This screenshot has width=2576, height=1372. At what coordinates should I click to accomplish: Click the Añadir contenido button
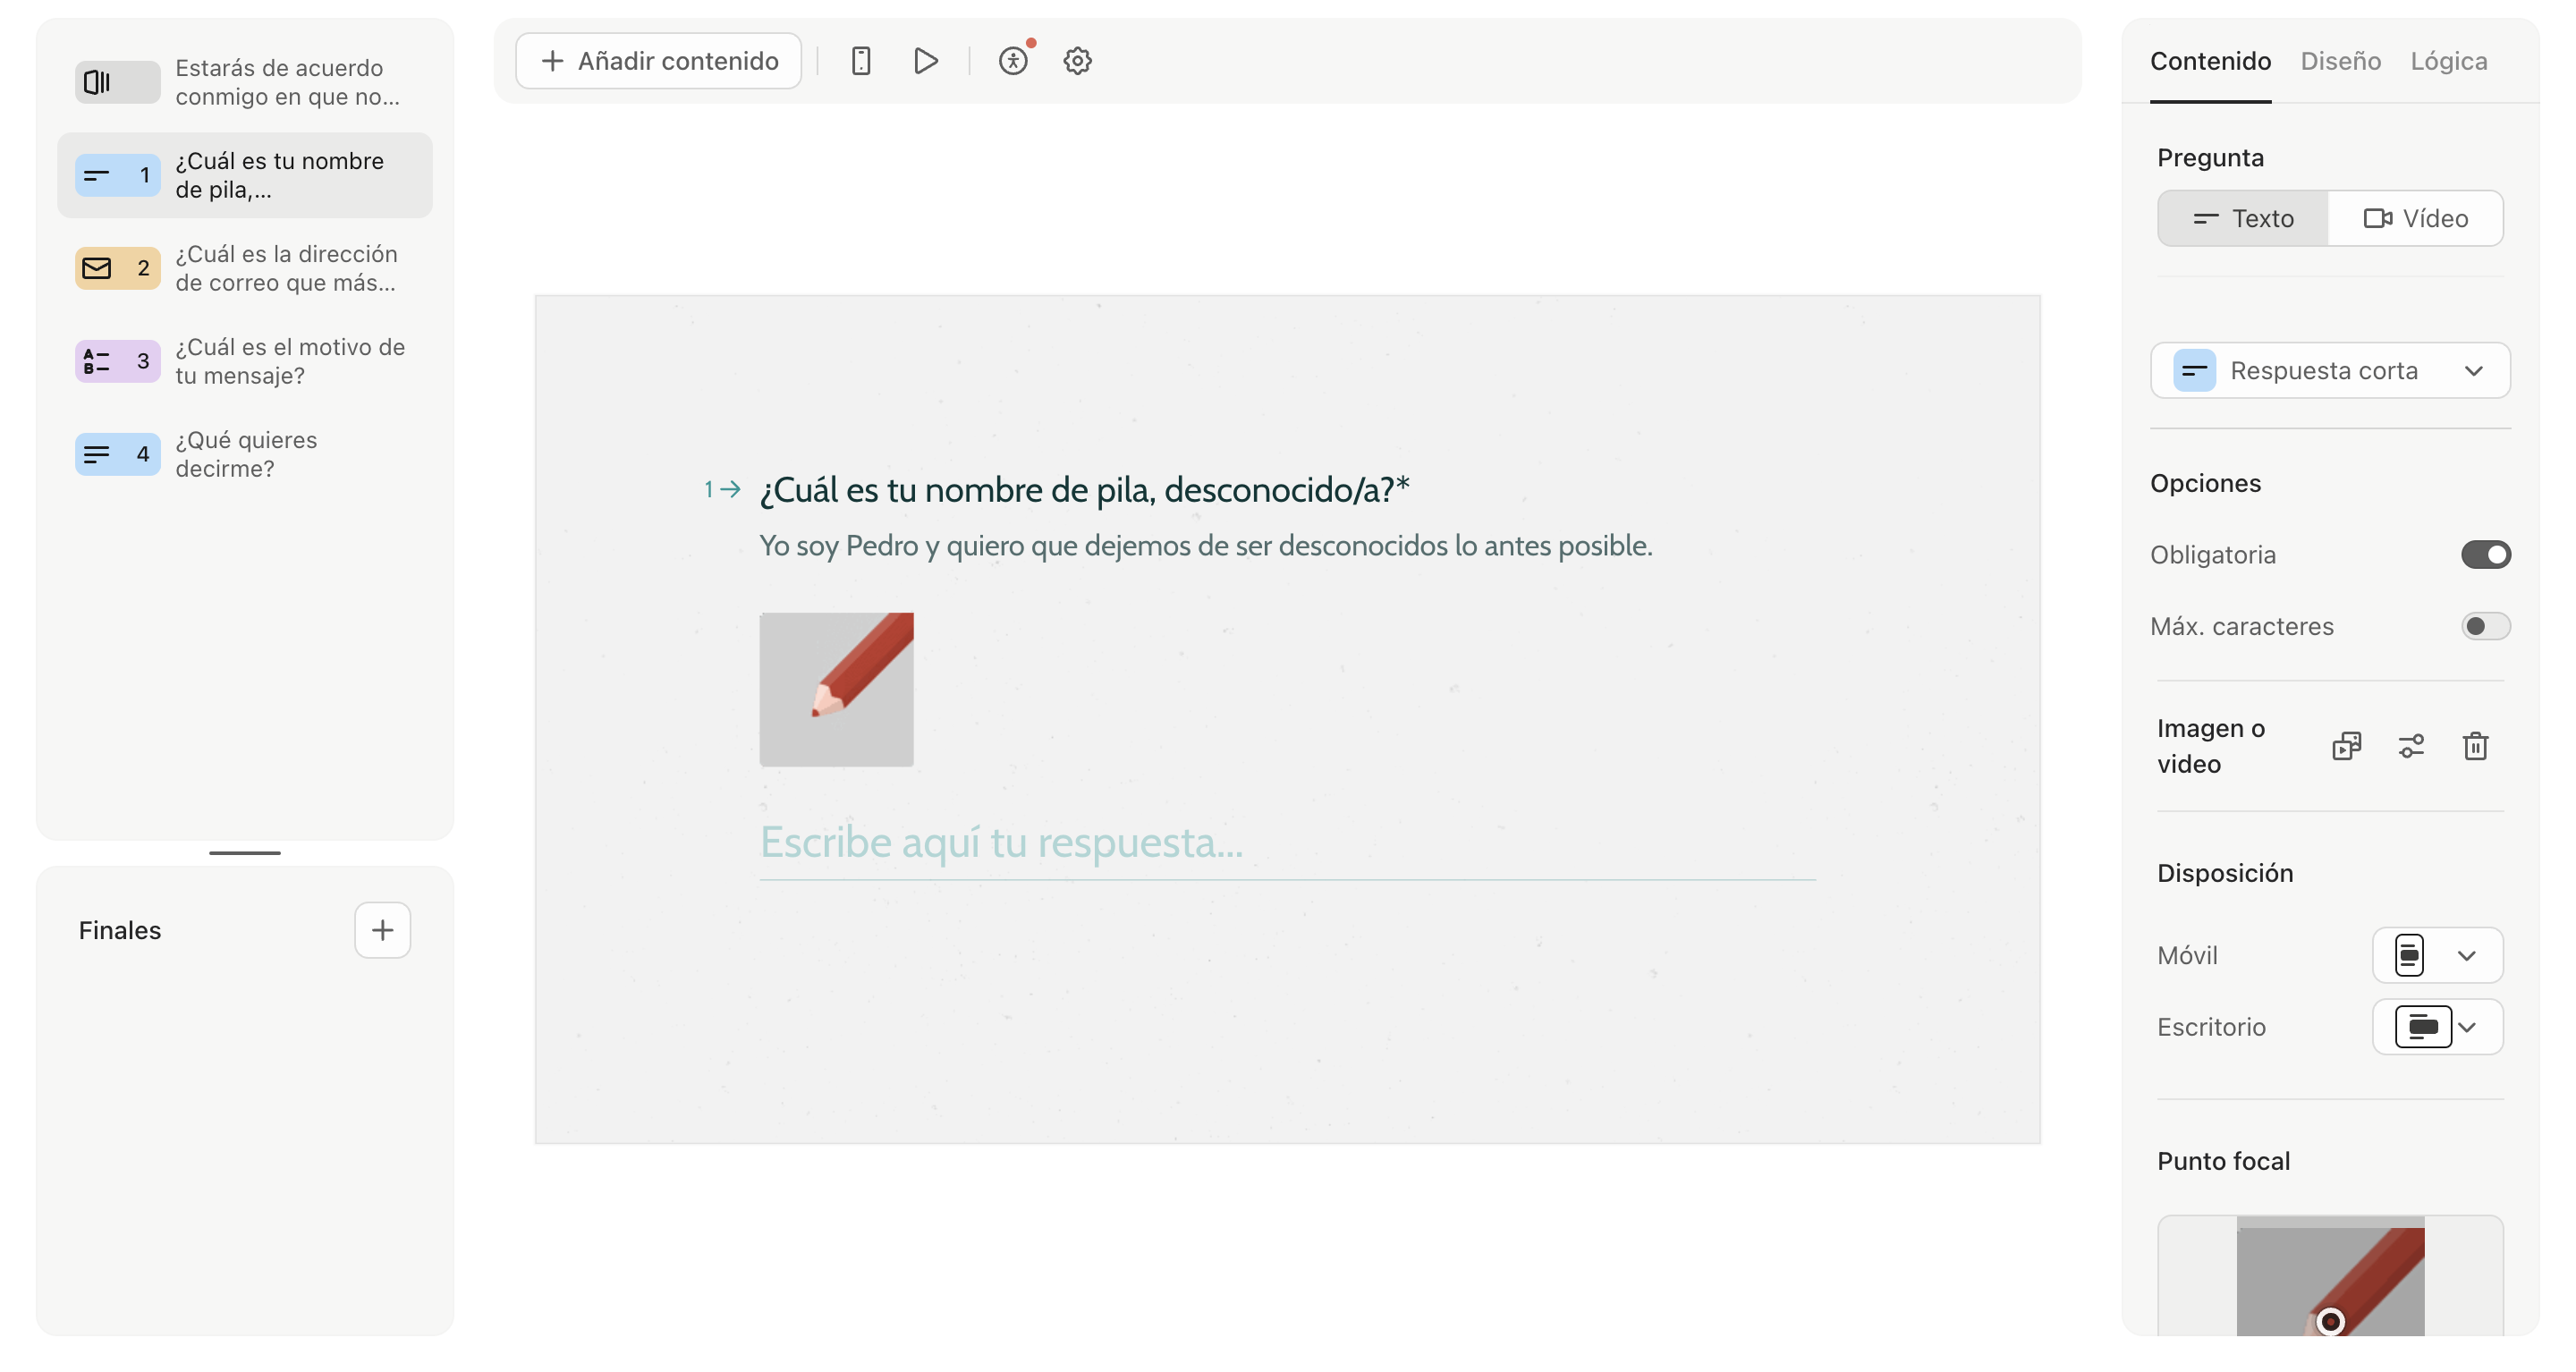(658, 60)
